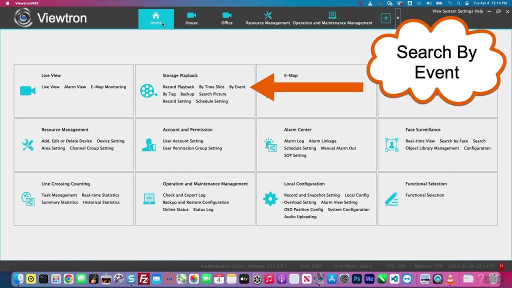Click the Storage Playback film reel icon

[148, 91]
